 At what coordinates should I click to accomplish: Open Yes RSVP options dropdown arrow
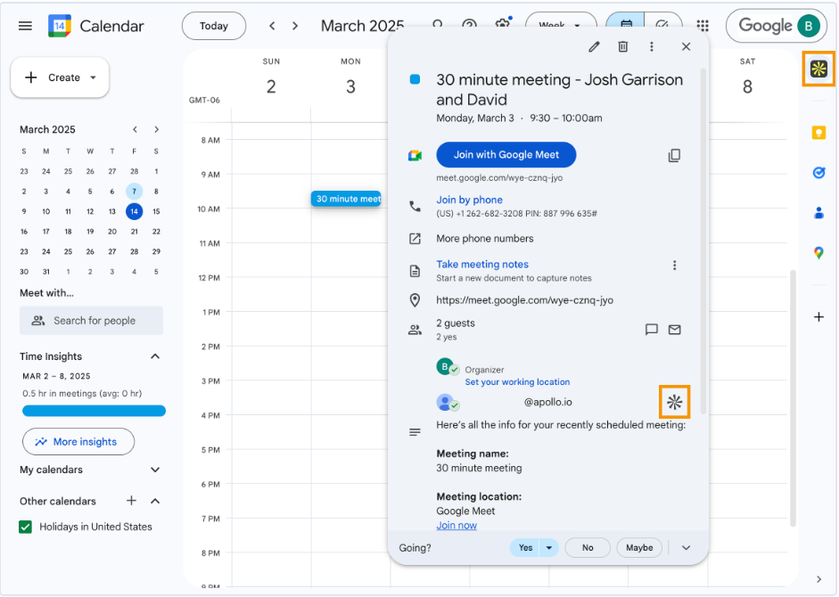(549, 547)
